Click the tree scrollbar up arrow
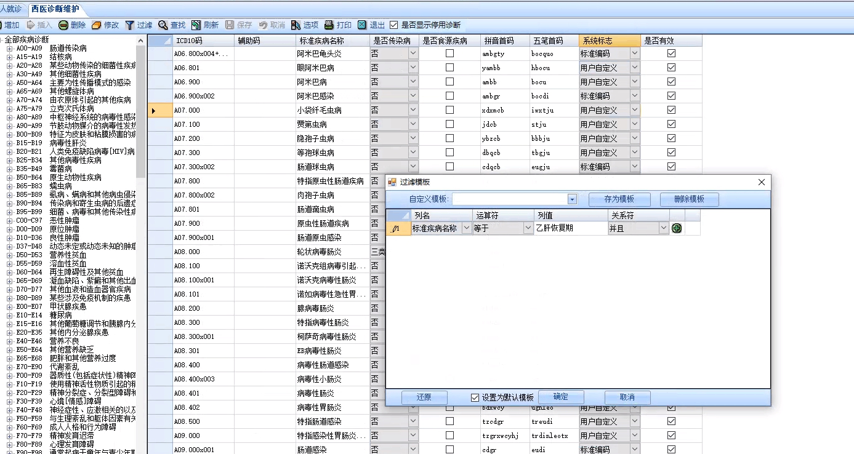Screen dimensions: 854x454 pyautogui.click(x=141, y=40)
